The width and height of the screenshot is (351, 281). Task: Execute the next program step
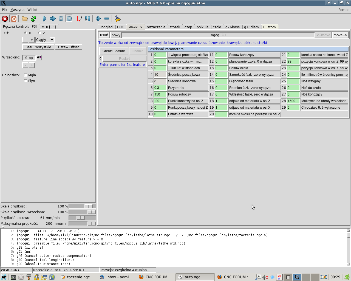[53, 19]
